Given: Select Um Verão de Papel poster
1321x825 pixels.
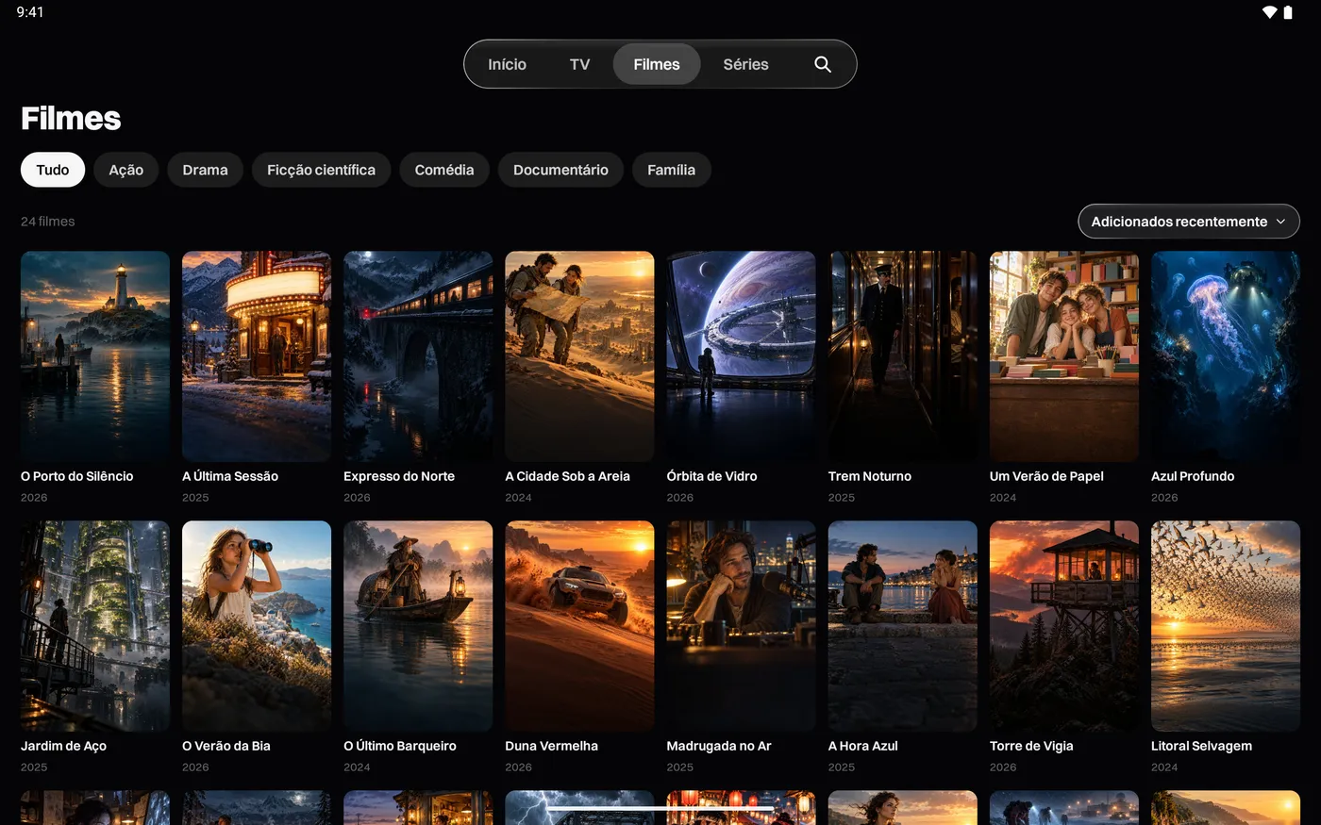Looking at the screenshot, I should pyautogui.click(x=1064, y=356).
